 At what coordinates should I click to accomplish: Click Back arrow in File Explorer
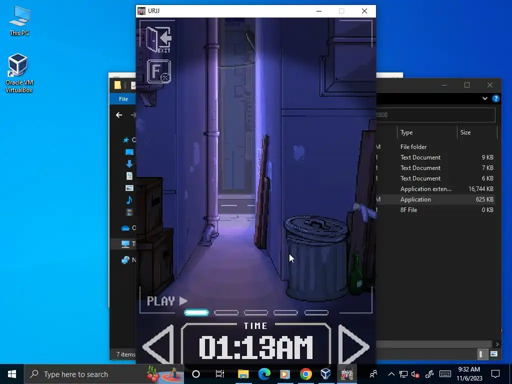[119, 115]
